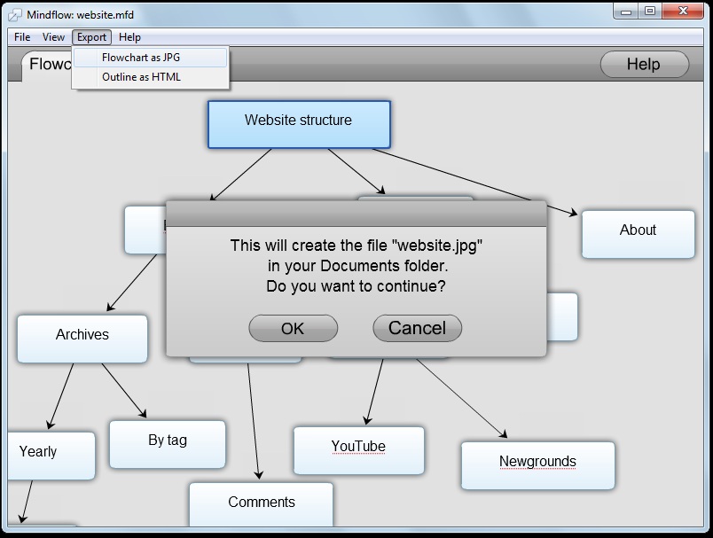Viewport: 713px width, 538px height.
Task: Switch to the Flowchart tab
Action: pos(46,66)
